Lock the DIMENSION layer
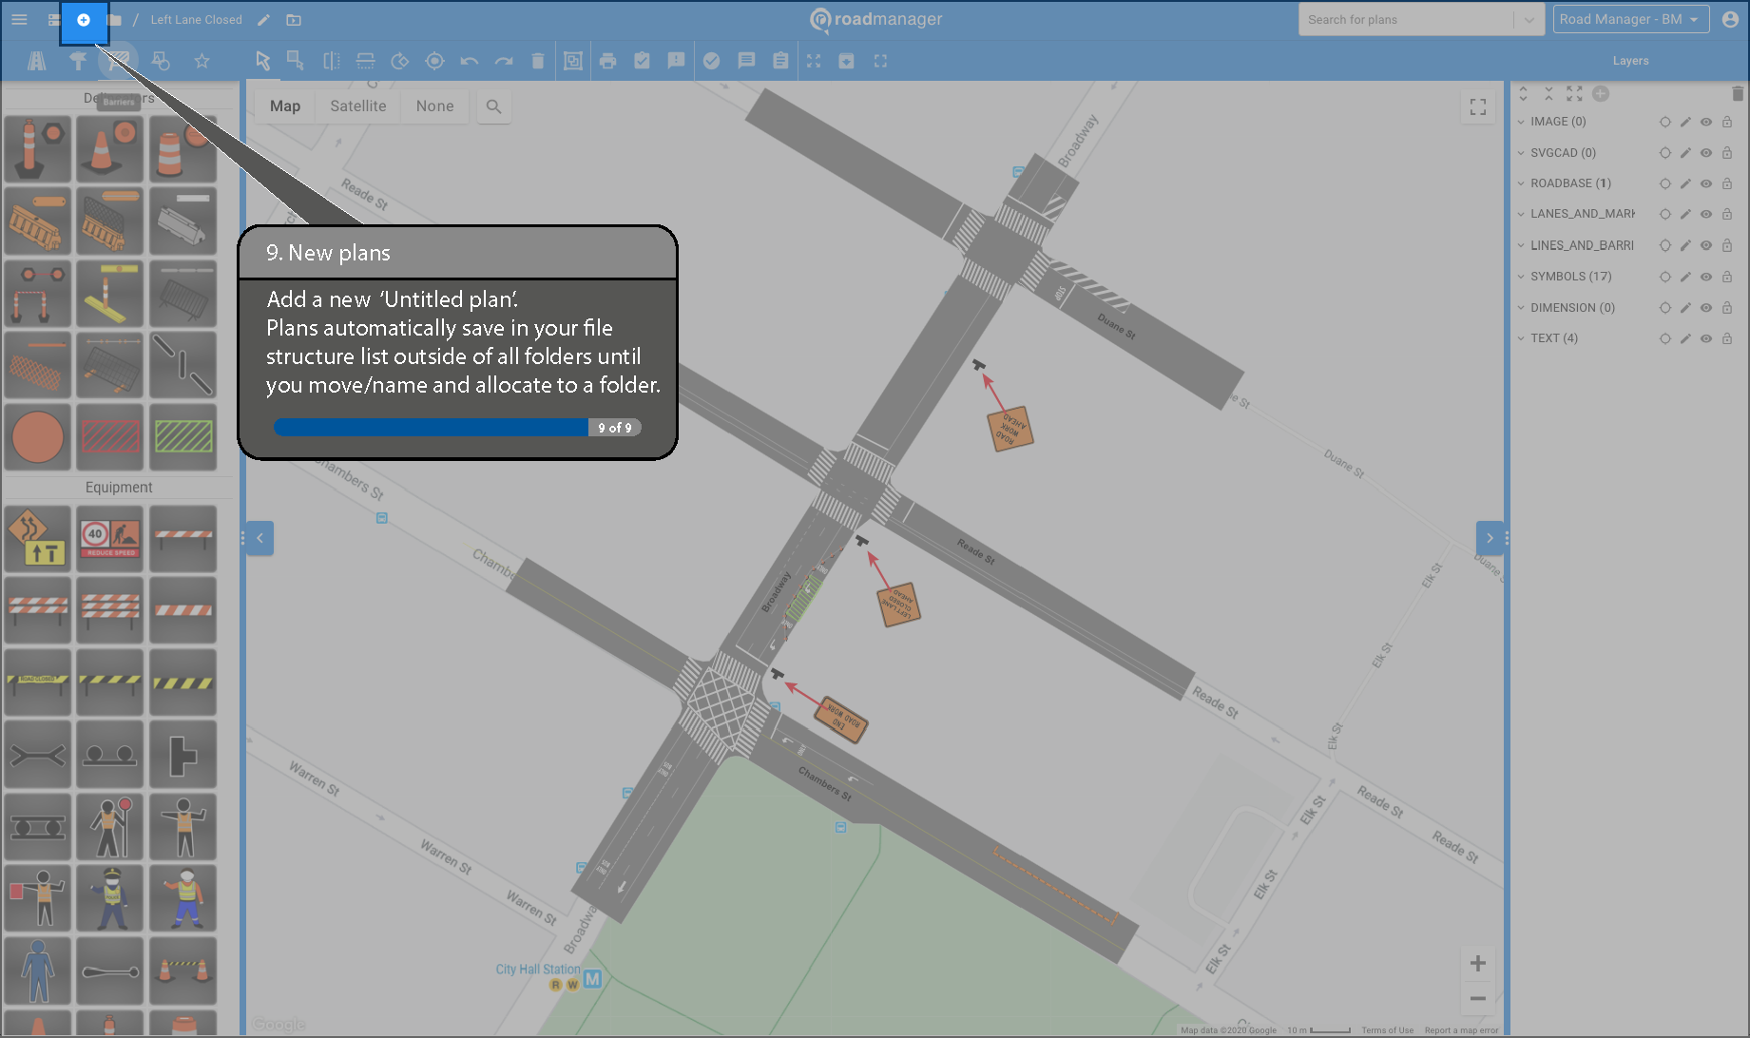This screenshot has width=1750, height=1038. (1727, 308)
